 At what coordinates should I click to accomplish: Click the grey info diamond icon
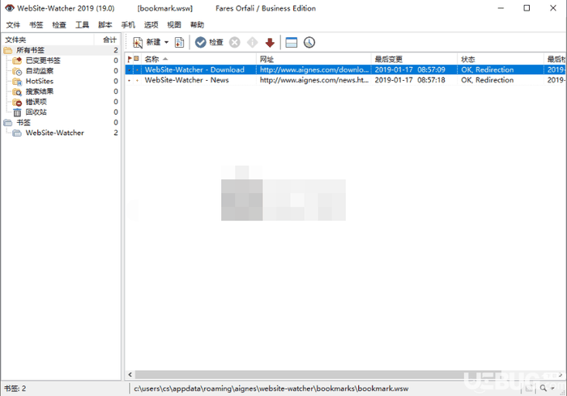click(x=253, y=43)
